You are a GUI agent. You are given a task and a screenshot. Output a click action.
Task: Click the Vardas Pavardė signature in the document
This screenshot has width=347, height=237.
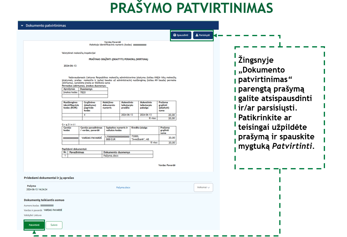coord(167,165)
